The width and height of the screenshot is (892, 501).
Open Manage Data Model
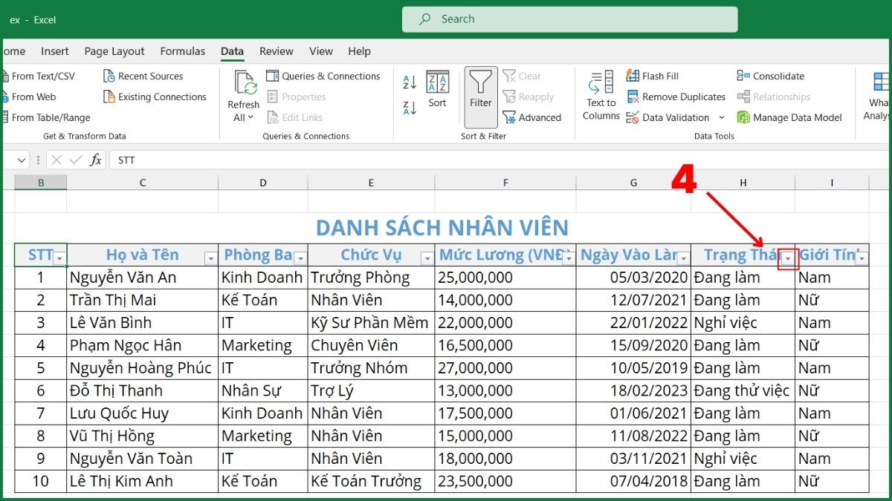pos(797,117)
